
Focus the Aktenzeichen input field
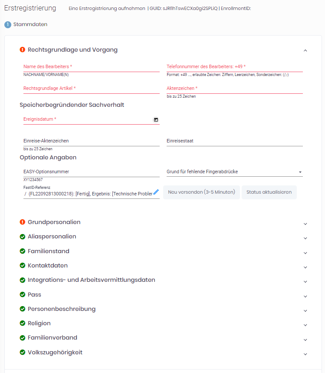pos(234,89)
